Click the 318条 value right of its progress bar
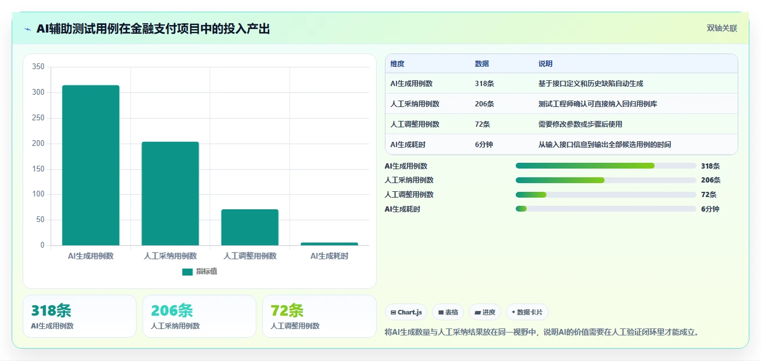761x361 pixels. [x=710, y=166]
